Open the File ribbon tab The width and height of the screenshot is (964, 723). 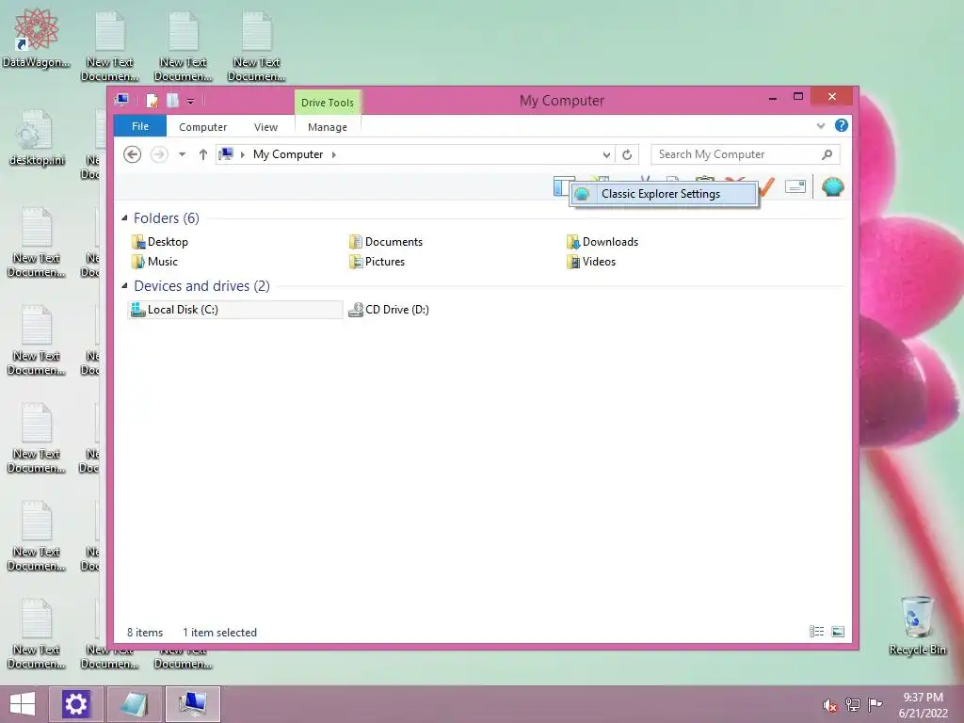click(140, 126)
